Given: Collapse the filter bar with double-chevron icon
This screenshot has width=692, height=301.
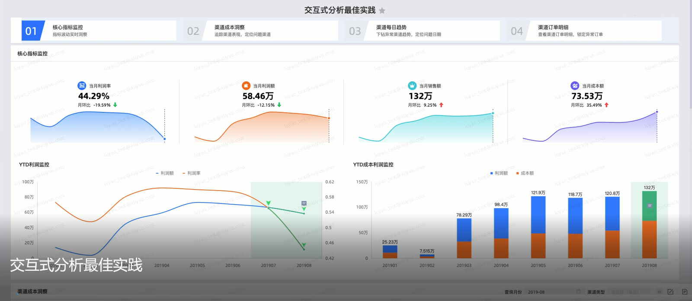Looking at the screenshot, I should click(660, 292).
